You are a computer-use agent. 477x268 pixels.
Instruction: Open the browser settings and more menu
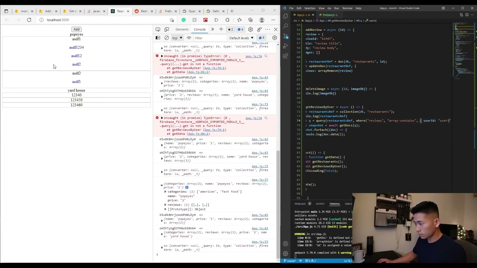273,20
